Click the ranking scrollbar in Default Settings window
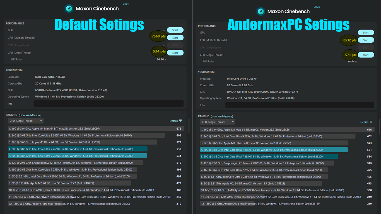 (189, 125)
